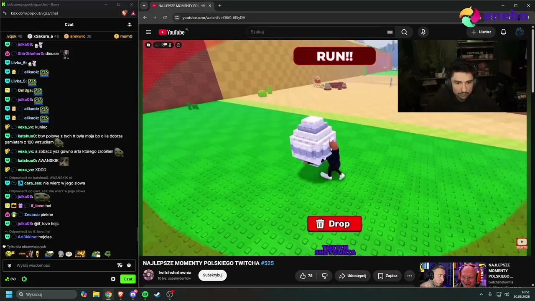The width and height of the screenshot is (535, 301).
Task: Click the Utwórz create button
Action: tap(481, 32)
